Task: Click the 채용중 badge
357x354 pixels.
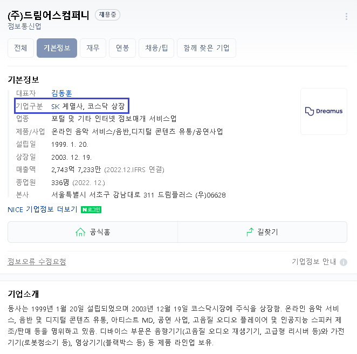Action: 107,15
